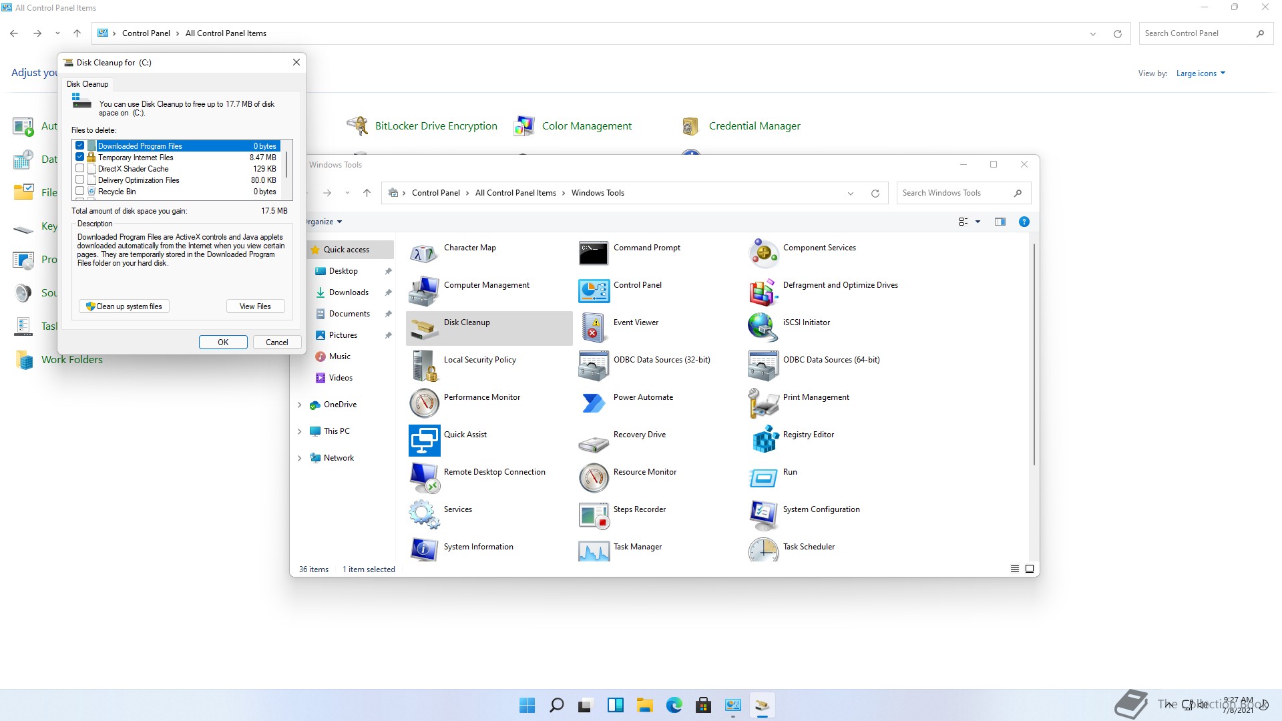
Task: Open View by Large icons dropdown
Action: [1201, 73]
